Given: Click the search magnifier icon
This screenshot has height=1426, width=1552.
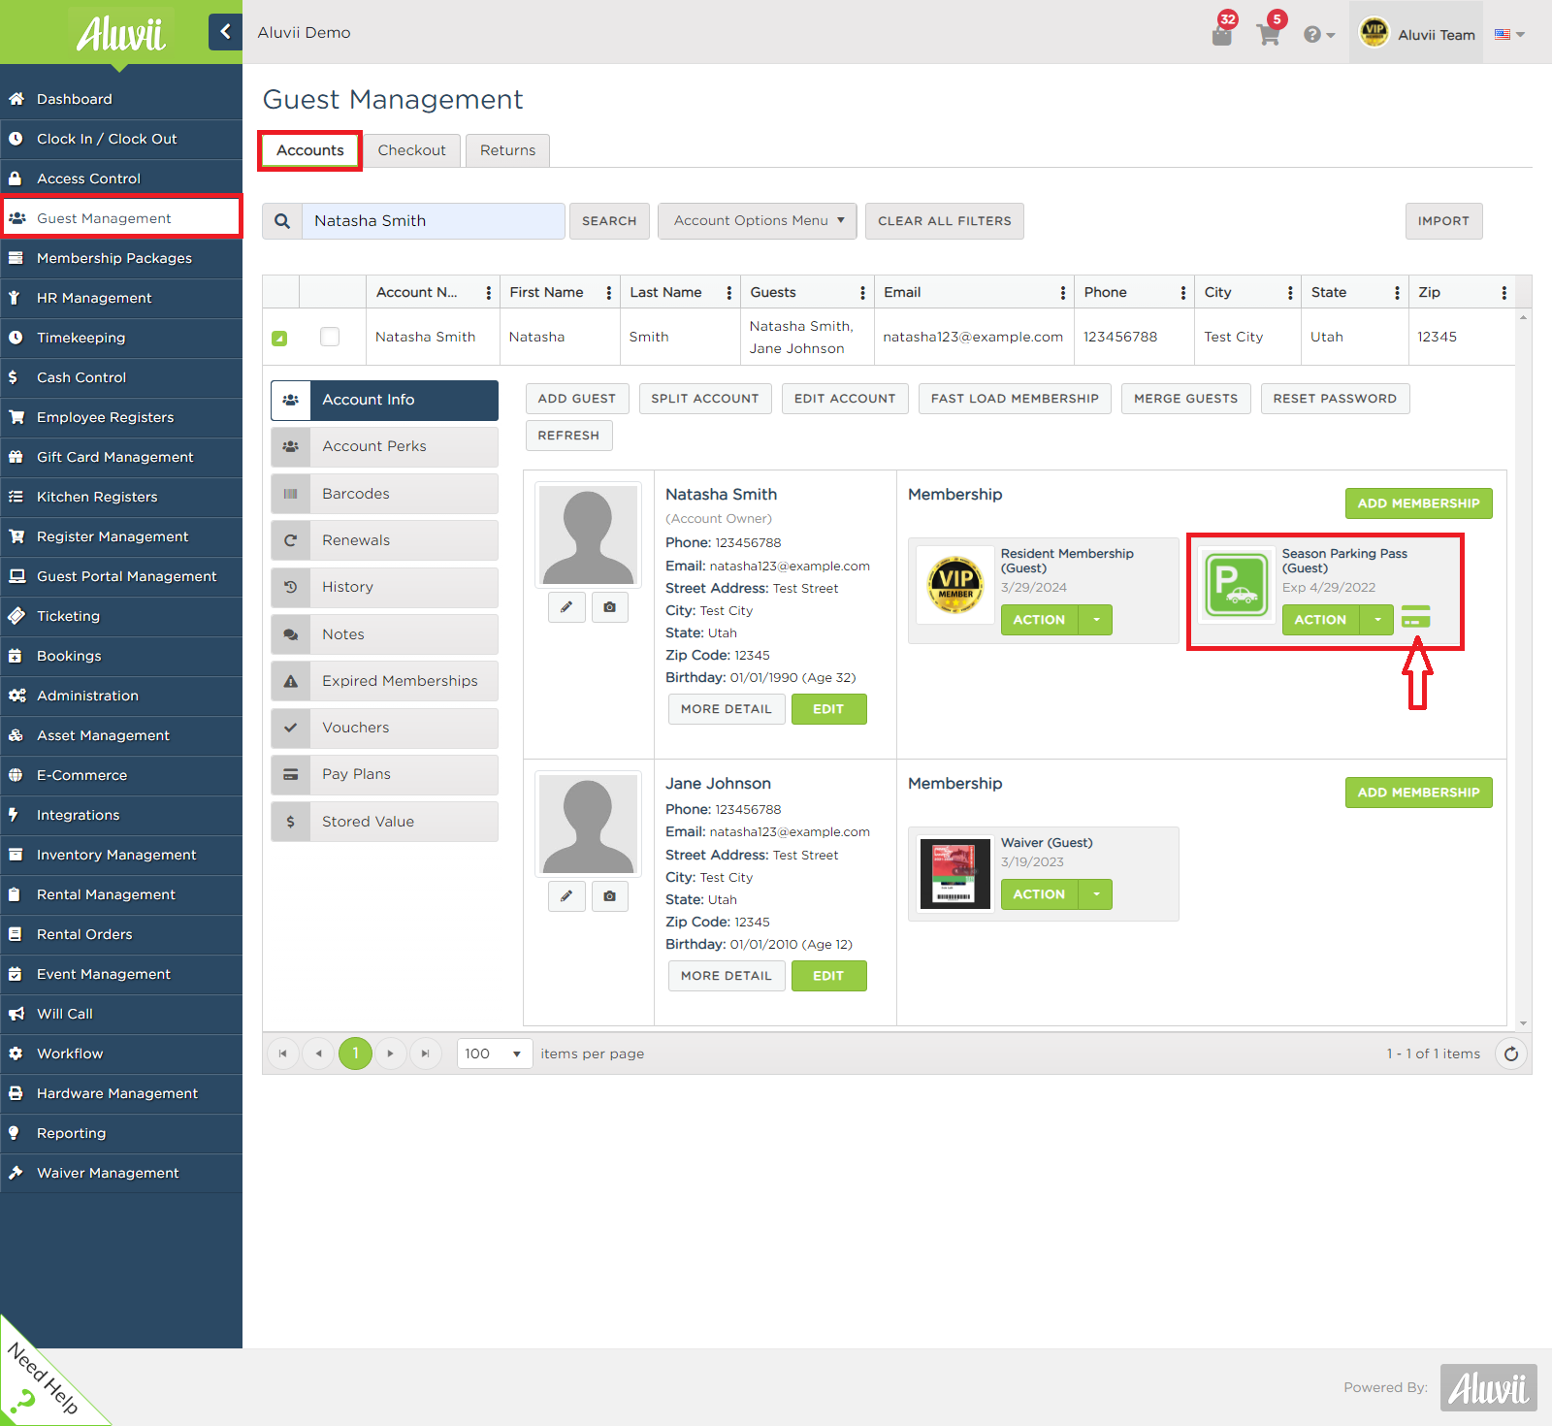Looking at the screenshot, I should (x=282, y=221).
